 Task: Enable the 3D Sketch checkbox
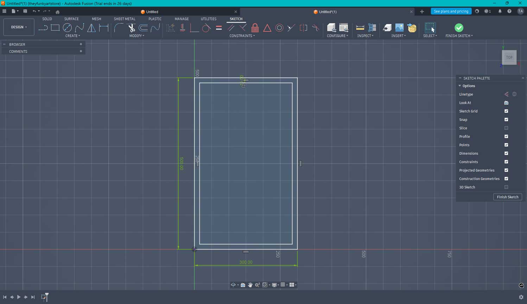click(506, 187)
